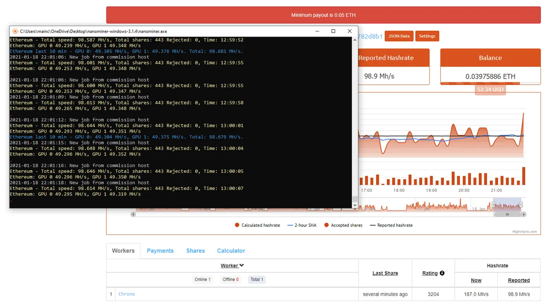Toggle Accepted shares legend series
Viewport: 543px width, 302px height.
(343, 225)
